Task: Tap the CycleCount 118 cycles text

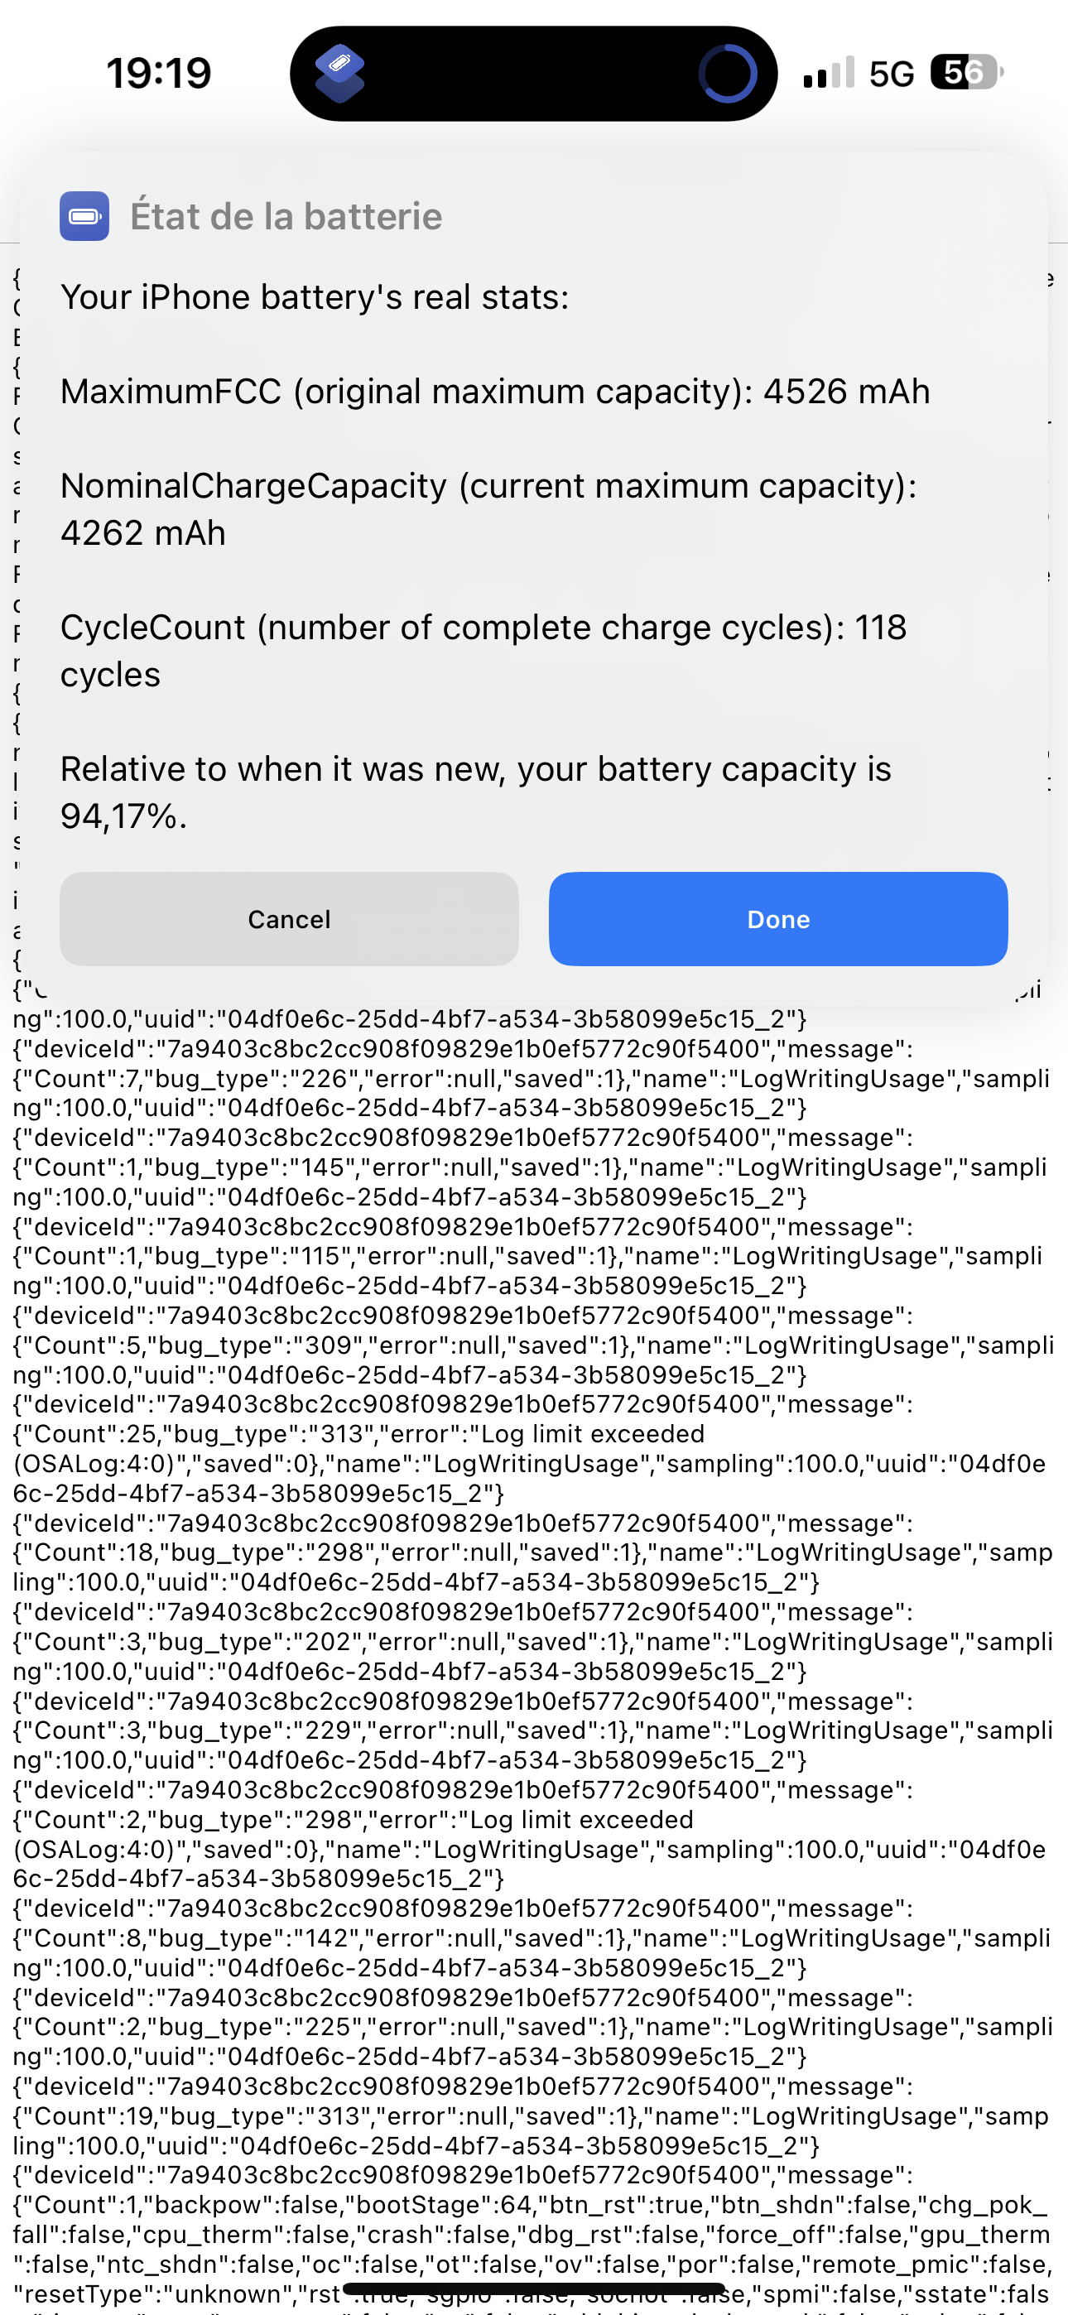Action: 483,651
